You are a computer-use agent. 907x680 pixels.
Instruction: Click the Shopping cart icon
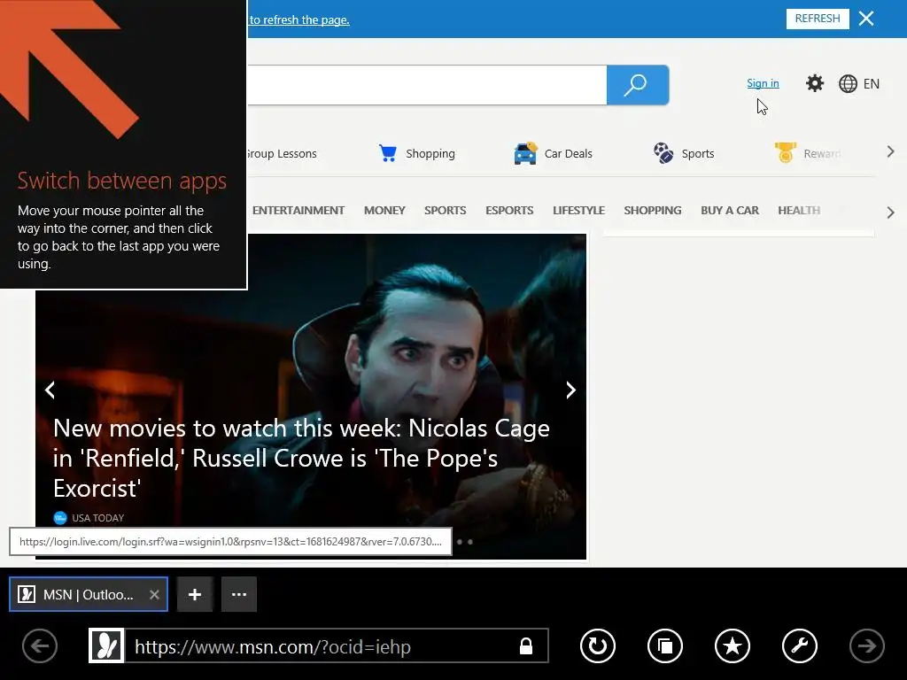coord(388,153)
